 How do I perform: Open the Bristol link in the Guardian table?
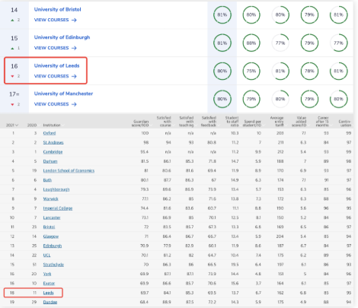(x=49, y=227)
